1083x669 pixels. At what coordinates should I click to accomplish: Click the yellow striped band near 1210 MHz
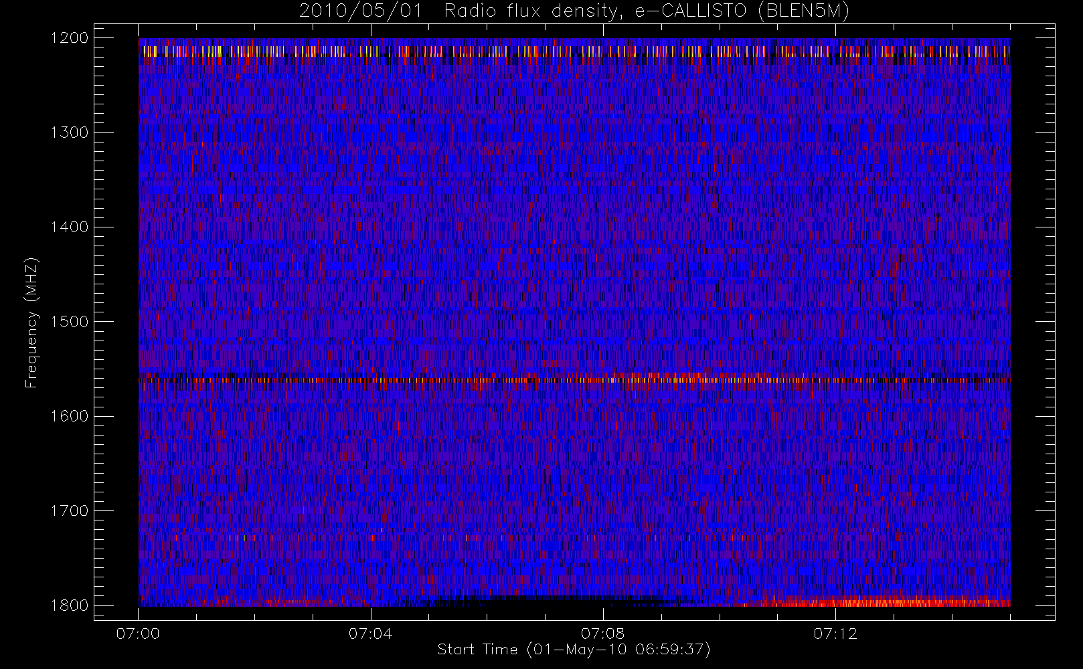574,52
